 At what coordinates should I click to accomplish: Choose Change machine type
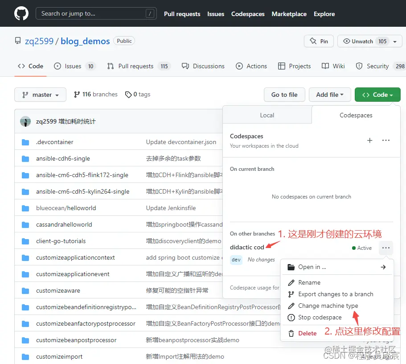337,306
